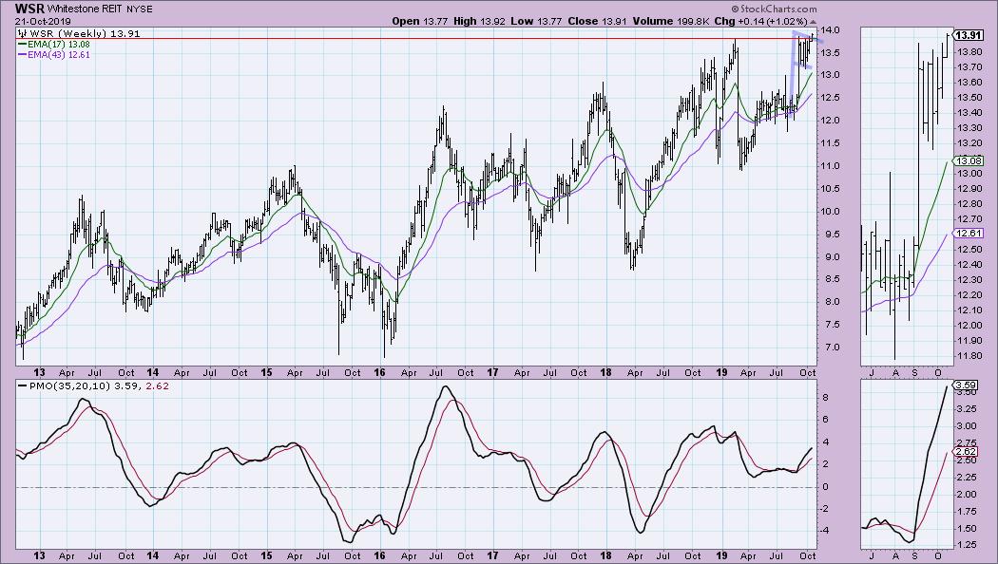Select the Low 13.77 value
This screenshot has height=564, width=998.
tap(536, 21)
